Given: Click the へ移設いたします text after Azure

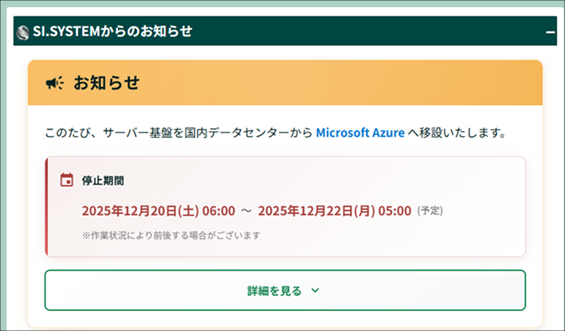Looking at the screenshot, I should [x=457, y=132].
